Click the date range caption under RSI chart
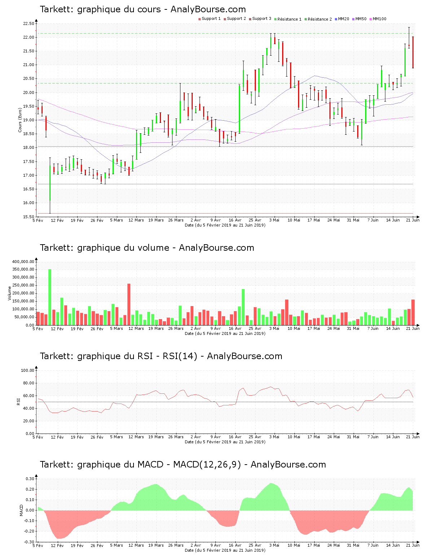 click(x=225, y=442)
